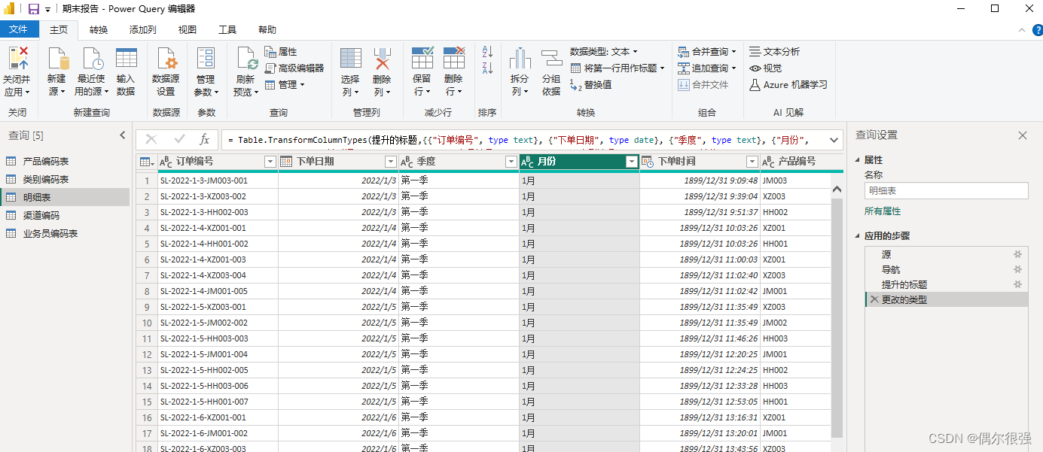Switch to 转换 ribbon tab
The width and height of the screenshot is (1043, 452).
tap(99, 30)
